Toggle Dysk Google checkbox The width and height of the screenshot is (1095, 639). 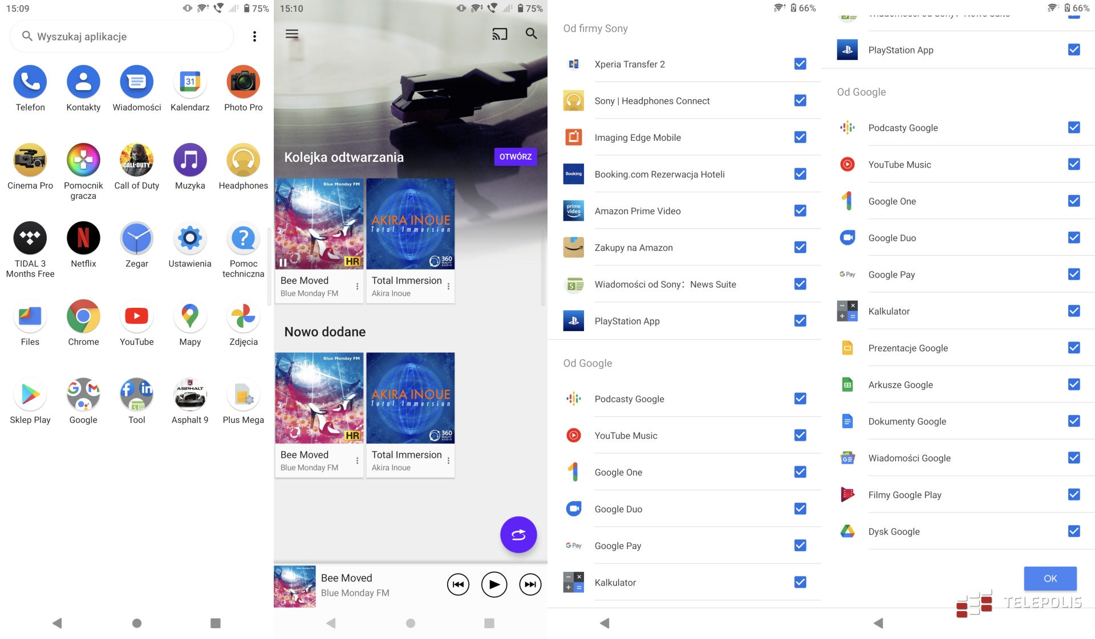[1074, 531]
